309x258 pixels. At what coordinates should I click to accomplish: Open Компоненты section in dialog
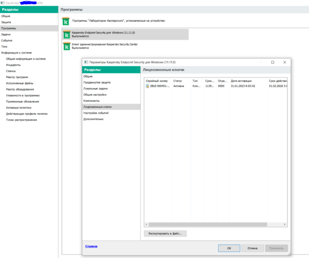[x=111, y=101]
